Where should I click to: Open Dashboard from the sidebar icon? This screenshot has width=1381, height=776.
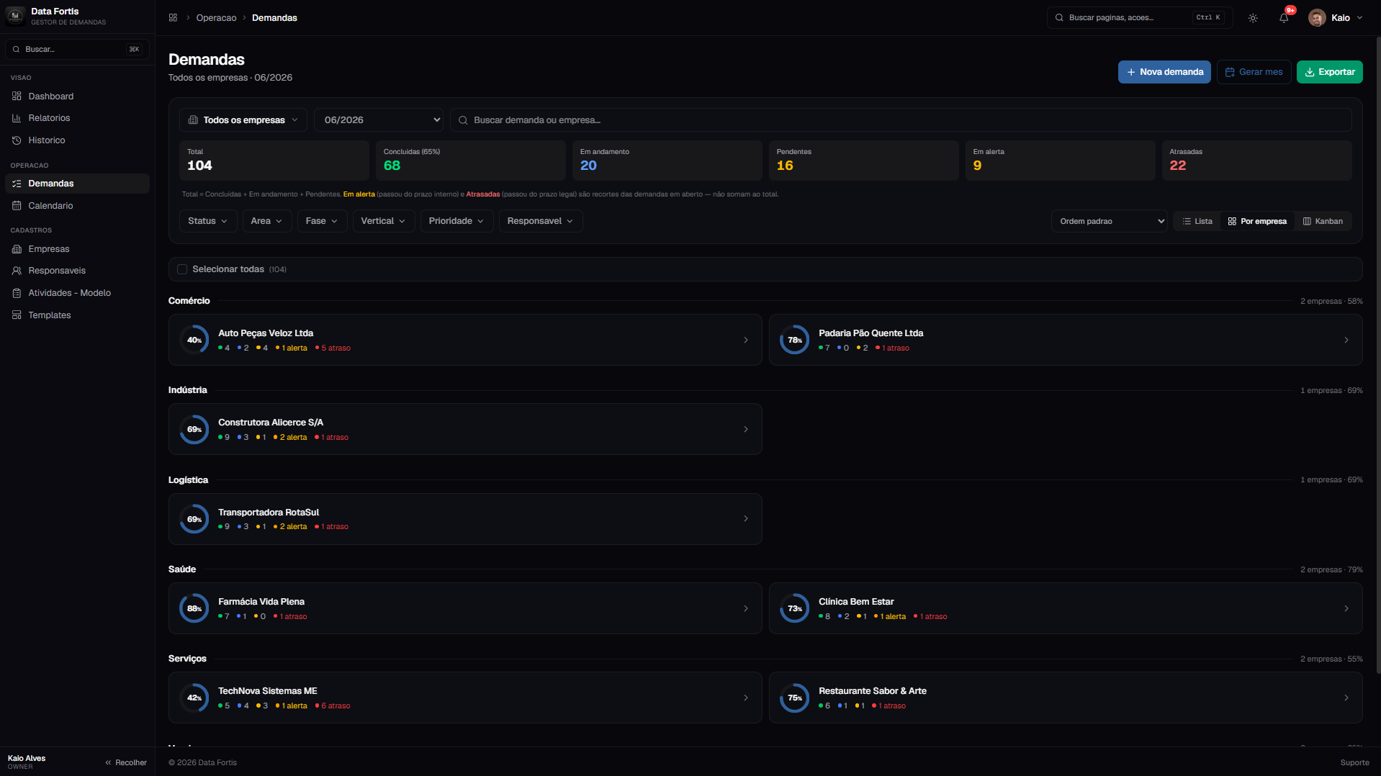tap(17, 96)
